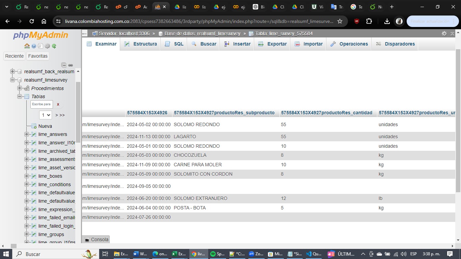The image size is (461, 259).
Task: Open the Disparadores tab
Action: coord(395,44)
